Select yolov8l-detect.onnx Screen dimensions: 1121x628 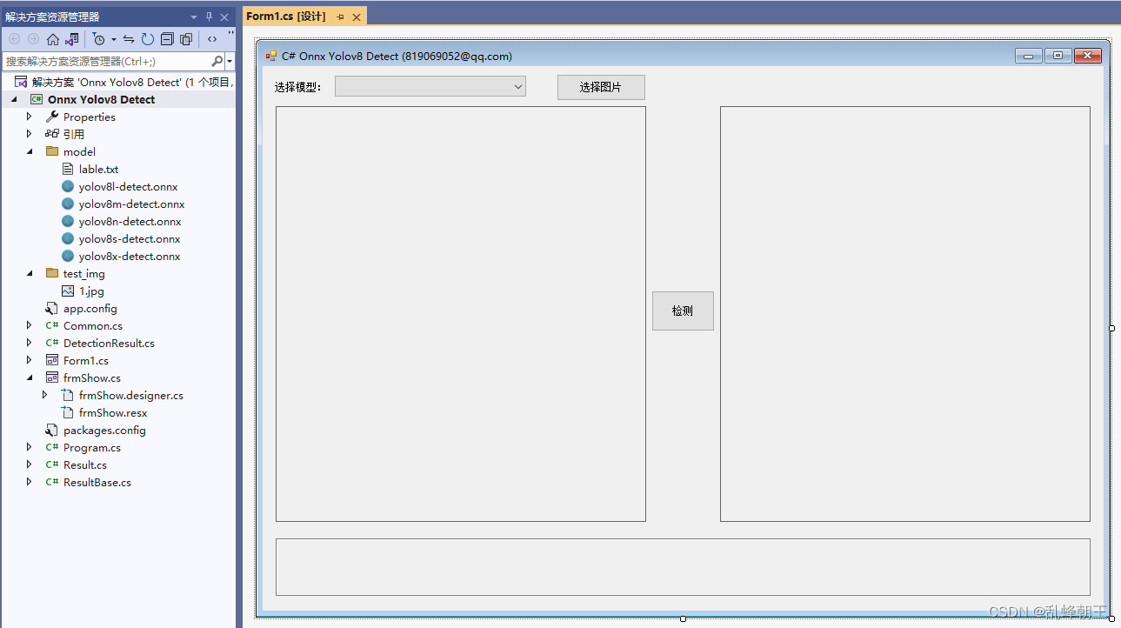(x=128, y=186)
